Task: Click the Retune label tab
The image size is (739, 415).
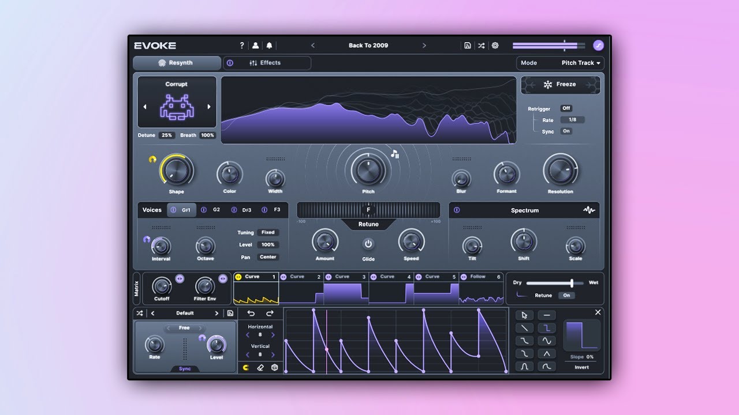Action: [368, 224]
